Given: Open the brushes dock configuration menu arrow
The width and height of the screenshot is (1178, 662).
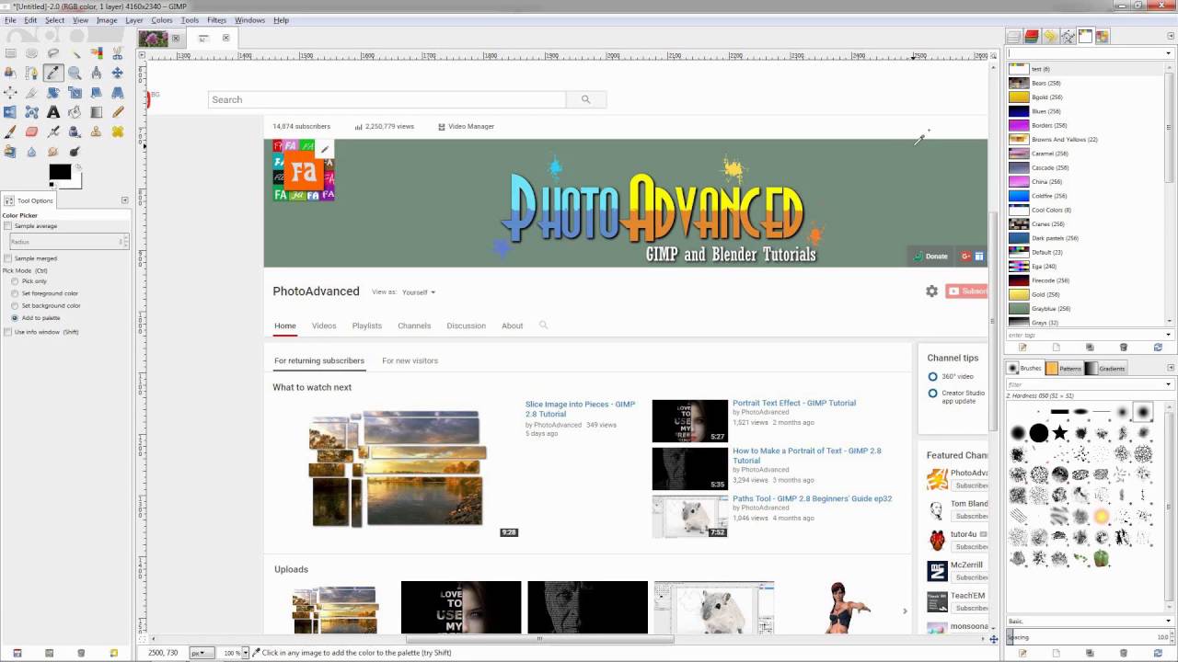Looking at the screenshot, I should (1169, 369).
